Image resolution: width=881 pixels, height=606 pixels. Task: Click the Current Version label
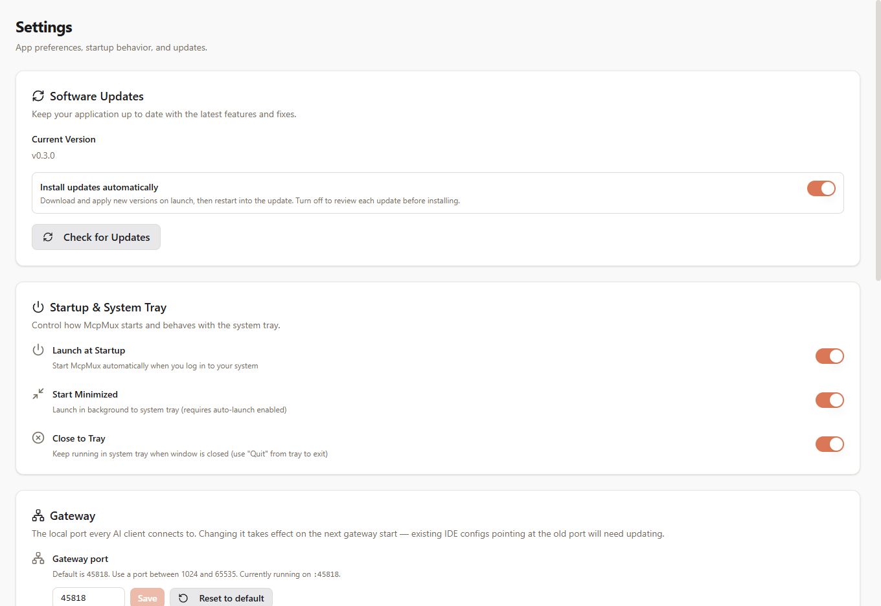click(63, 139)
